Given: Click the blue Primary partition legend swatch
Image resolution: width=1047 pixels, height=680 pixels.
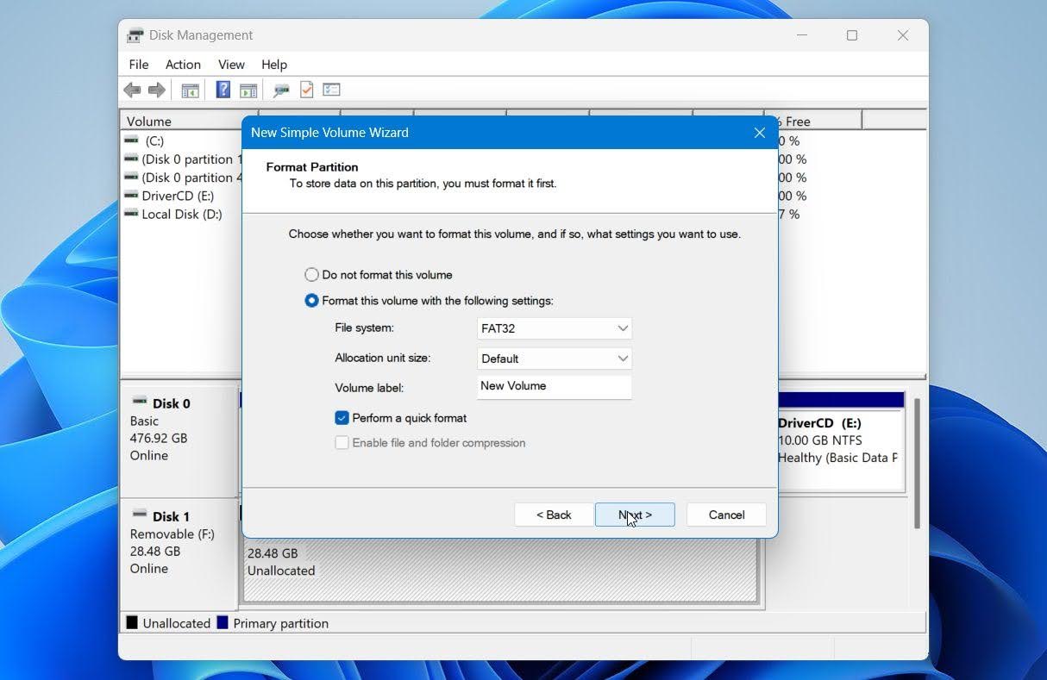Looking at the screenshot, I should point(223,622).
